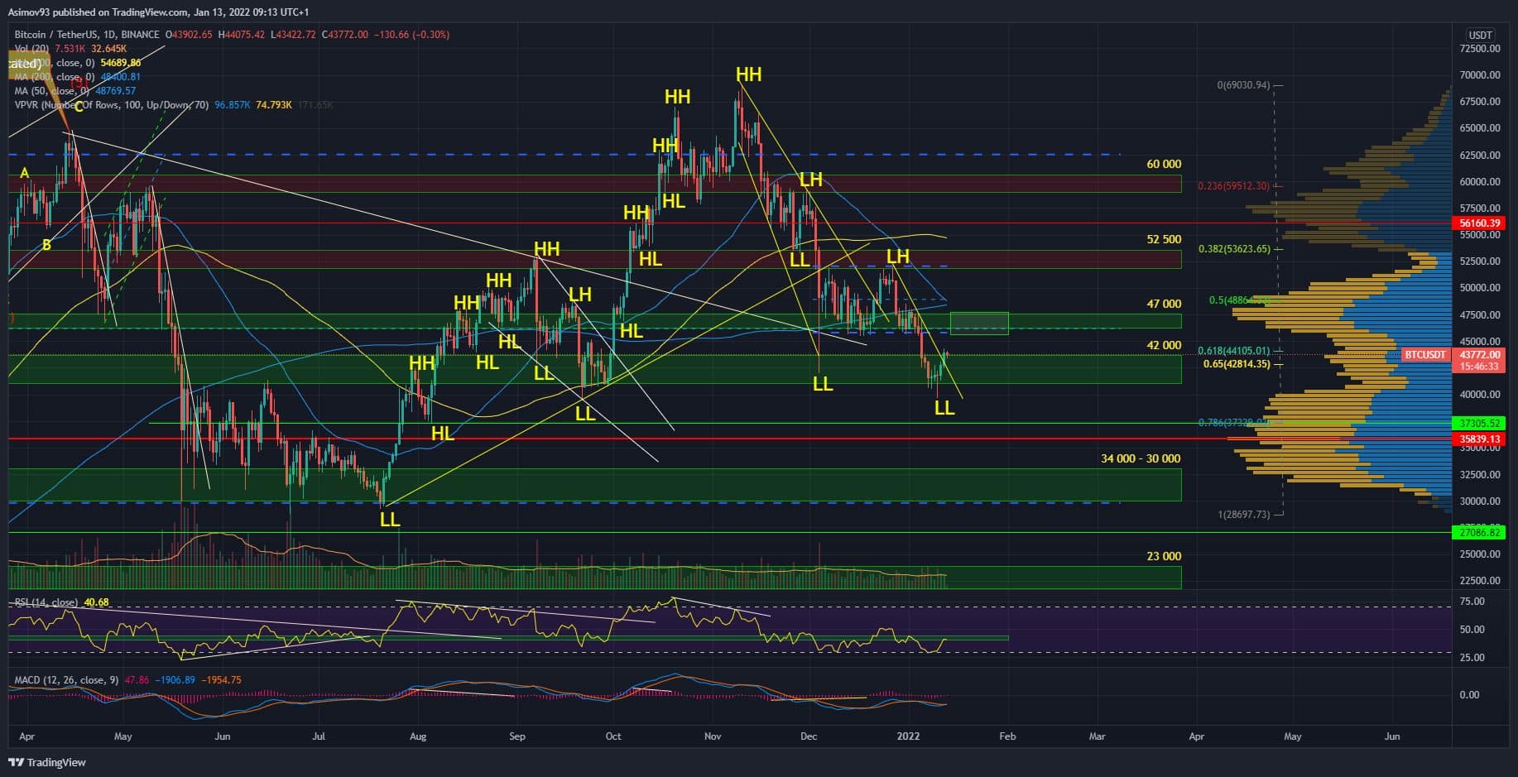The width and height of the screenshot is (1518, 777).
Task: Select the 32500.00 price axis tick
Action: (1479, 474)
